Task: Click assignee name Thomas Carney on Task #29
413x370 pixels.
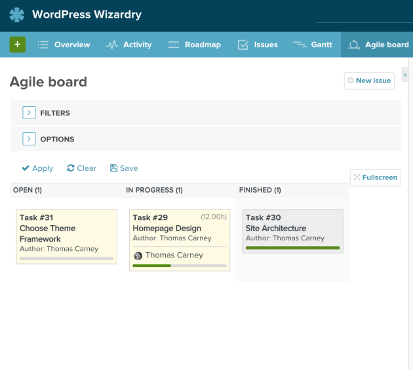Action: (174, 255)
